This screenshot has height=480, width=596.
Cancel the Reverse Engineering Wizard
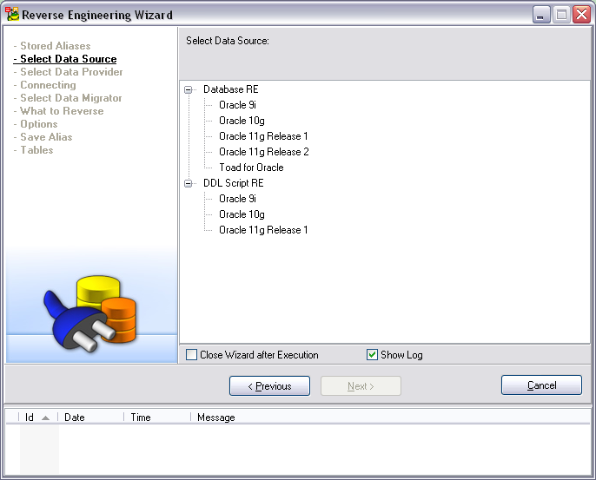click(x=541, y=385)
